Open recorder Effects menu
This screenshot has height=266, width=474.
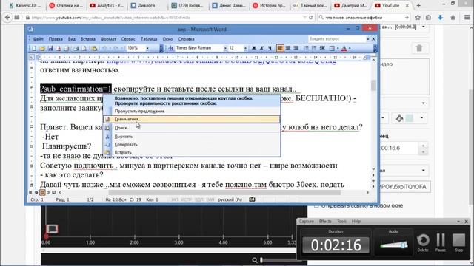click(x=325, y=222)
